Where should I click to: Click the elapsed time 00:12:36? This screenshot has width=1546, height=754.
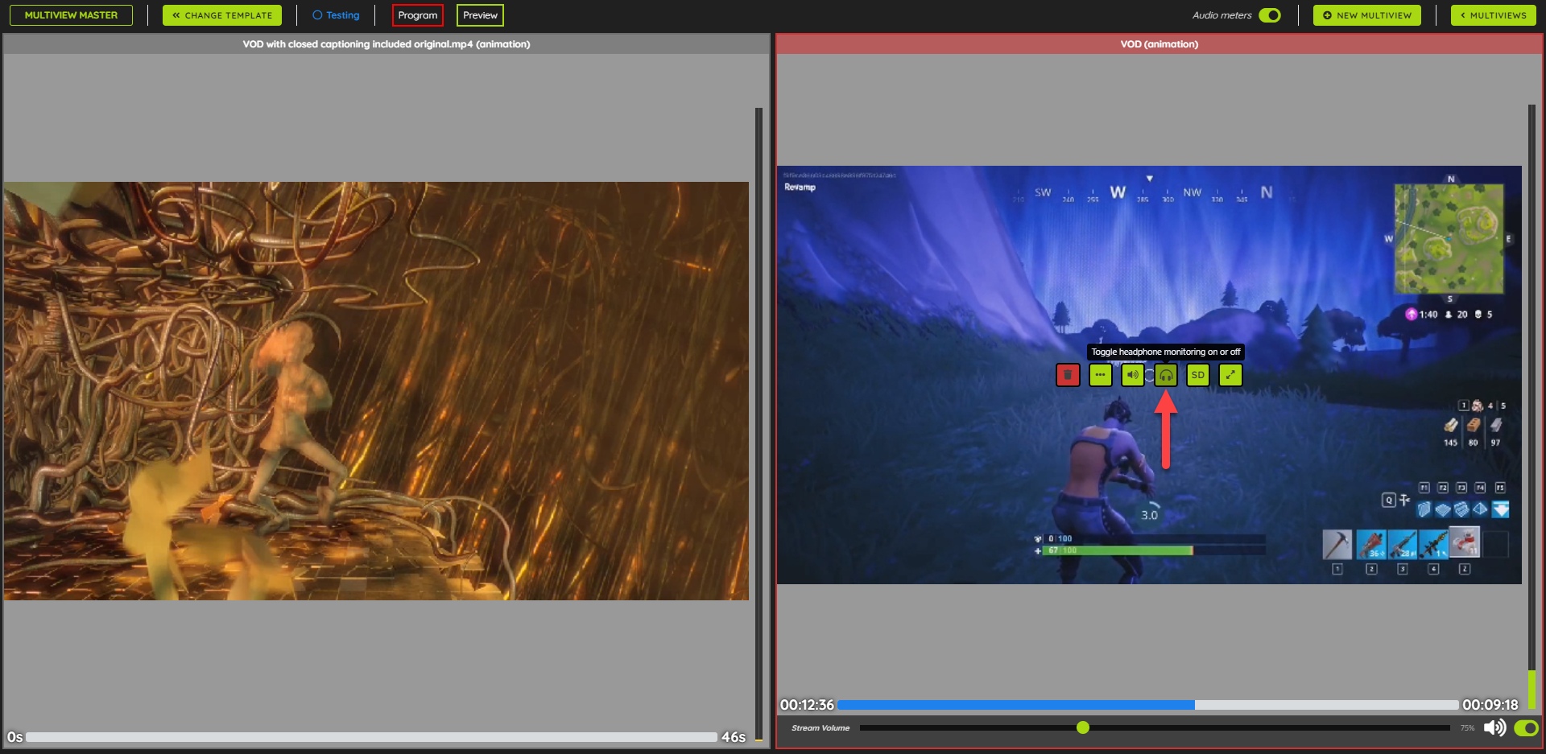tap(807, 705)
